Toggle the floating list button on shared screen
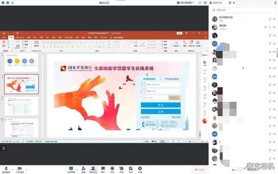Viewport: 278px width, 174px height. (3, 148)
